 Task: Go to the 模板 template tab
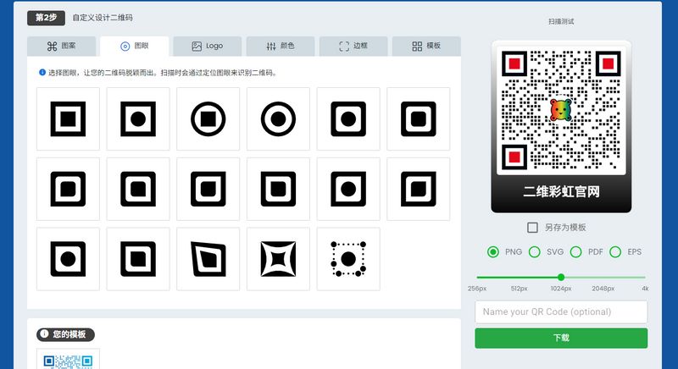(x=426, y=47)
